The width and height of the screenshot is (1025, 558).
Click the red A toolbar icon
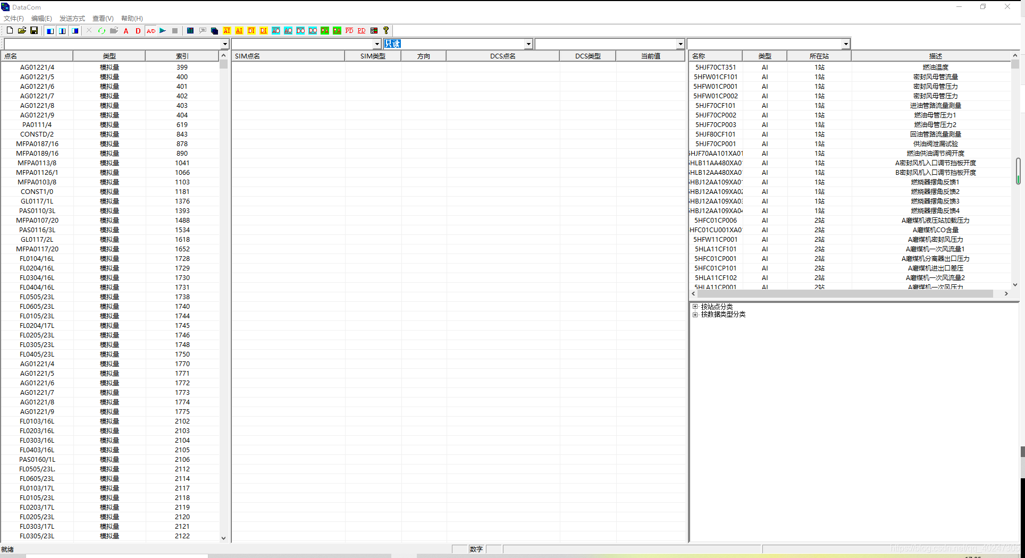coord(126,31)
